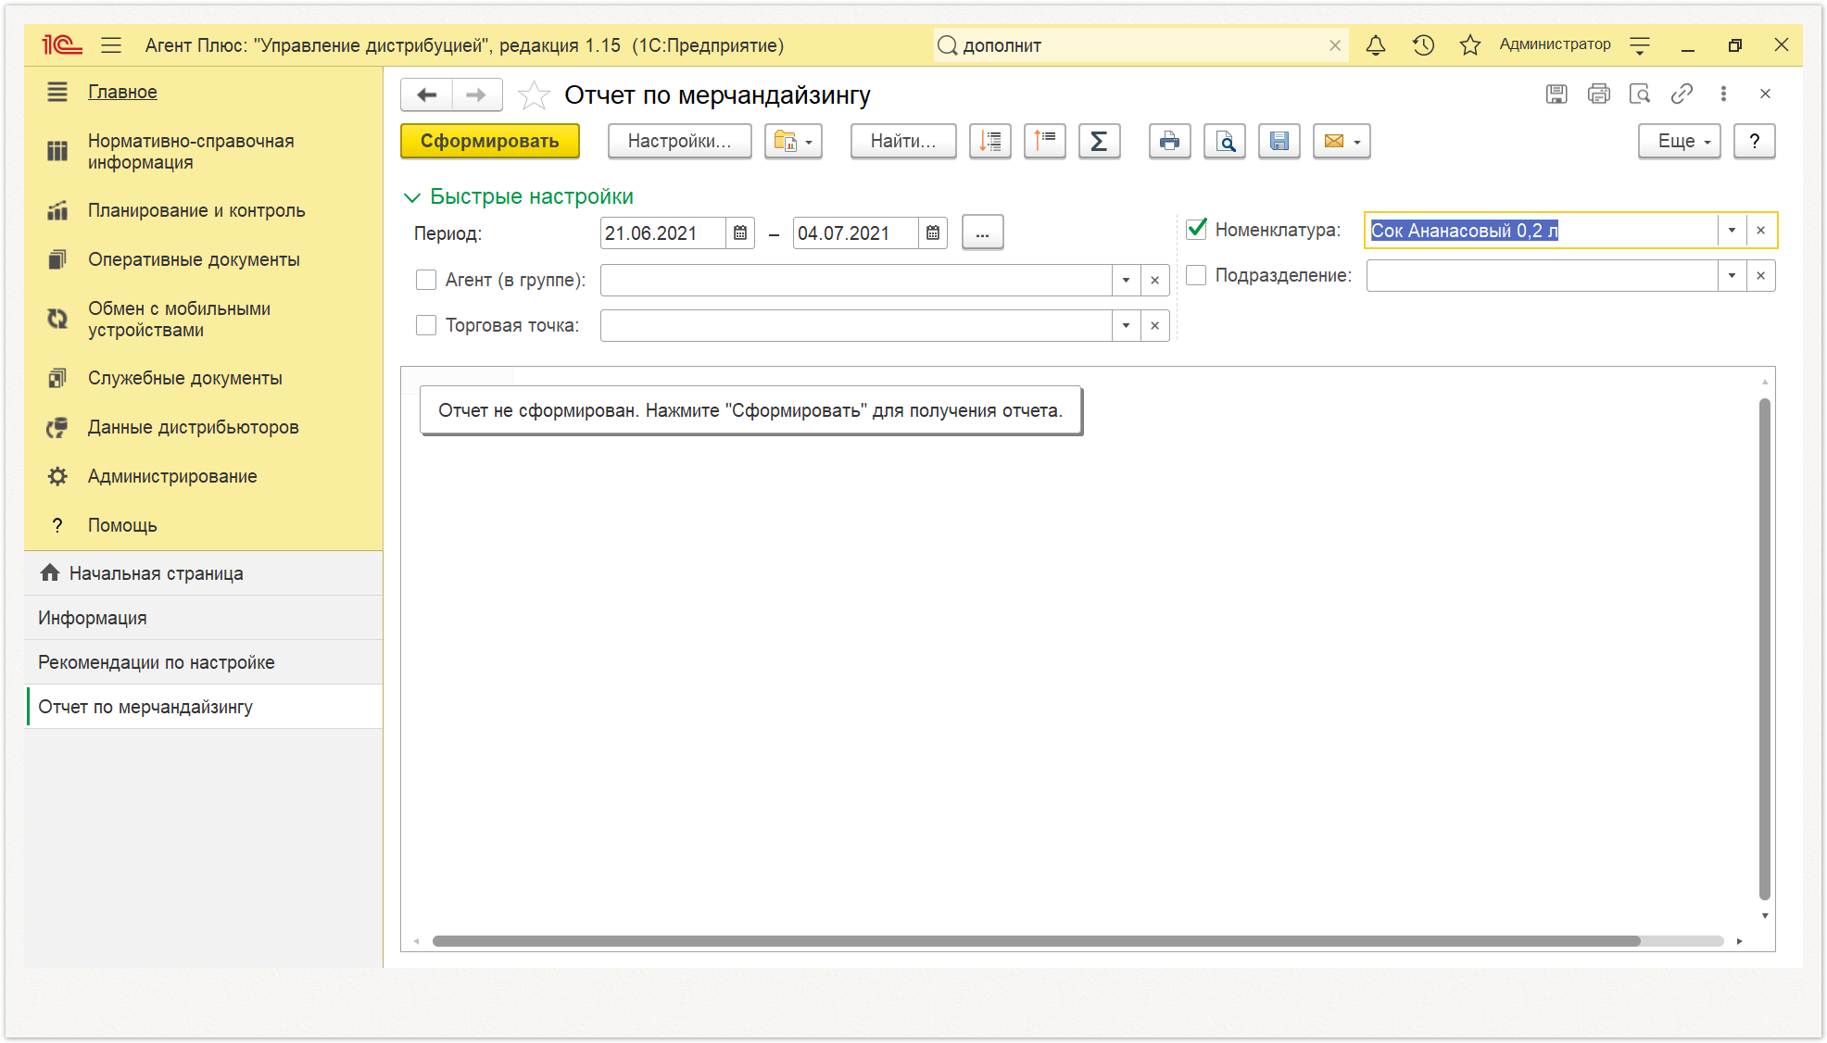Expand Номенклатура dropdown list arrow
This screenshot has height=1043, width=1827.
[1732, 231]
